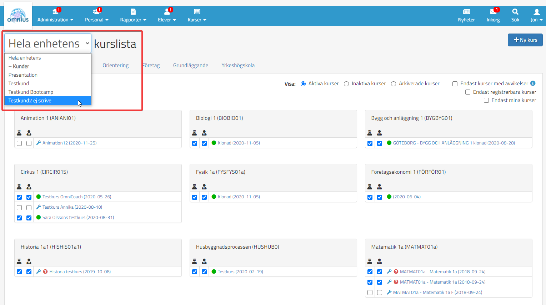Click red question icon beside Historia testkurs
The height and width of the screenshot is (305, 546).
point(45,272)
